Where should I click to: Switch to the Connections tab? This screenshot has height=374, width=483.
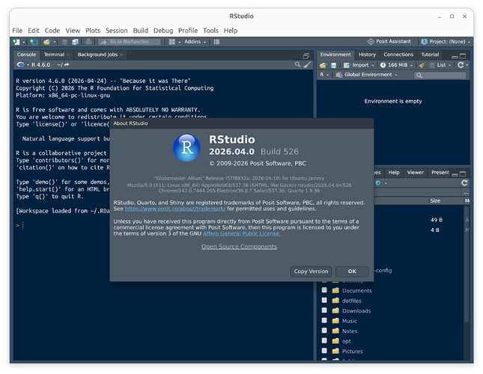point(398,55)
